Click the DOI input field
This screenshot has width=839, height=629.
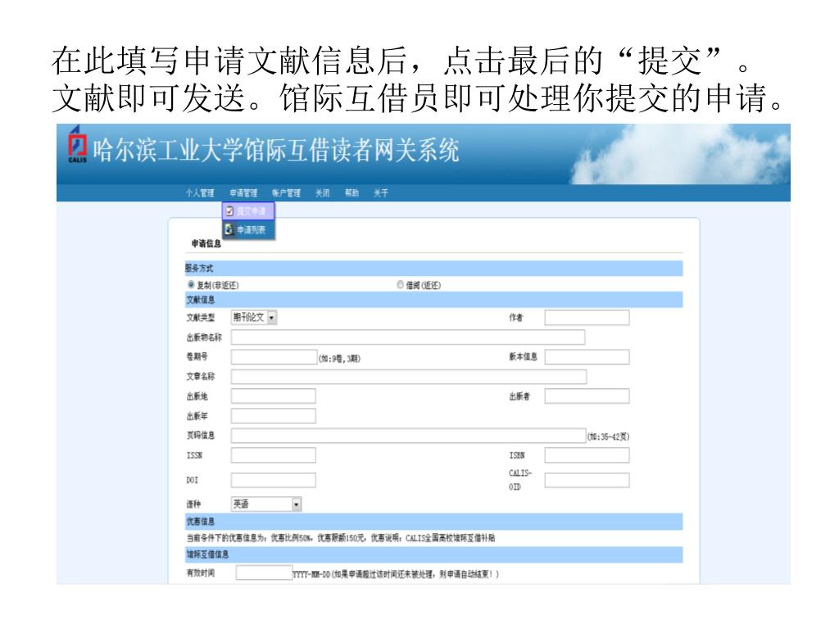274,480
